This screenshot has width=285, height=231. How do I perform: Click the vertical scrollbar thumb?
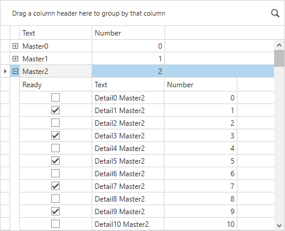279,58
